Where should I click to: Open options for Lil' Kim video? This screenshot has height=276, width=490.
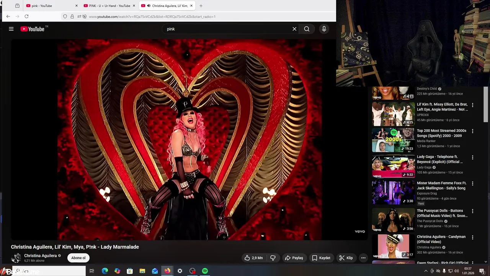(472, 105)
